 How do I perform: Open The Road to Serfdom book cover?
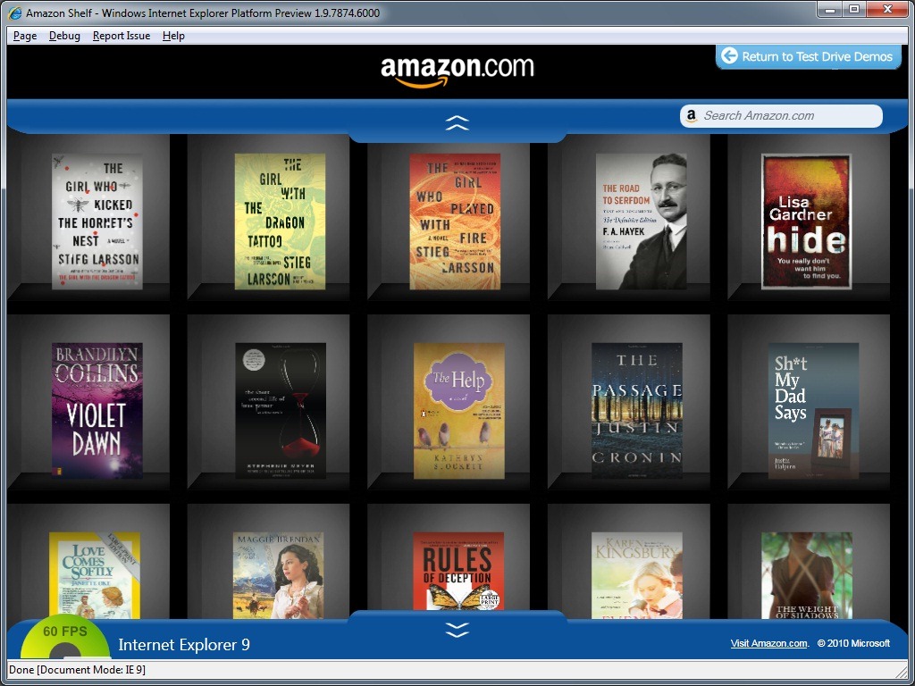tap(642, 222)
